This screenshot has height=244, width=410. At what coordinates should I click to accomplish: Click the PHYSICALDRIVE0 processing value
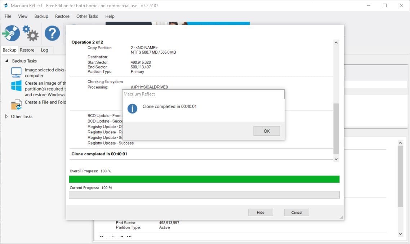pos(149,87)
